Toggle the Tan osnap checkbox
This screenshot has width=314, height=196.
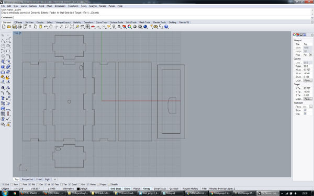(x=61, y=184)
